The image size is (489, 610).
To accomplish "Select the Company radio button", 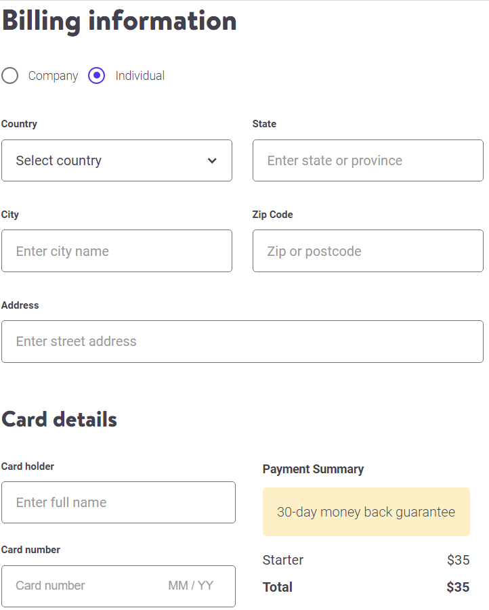I will point(10,76).
